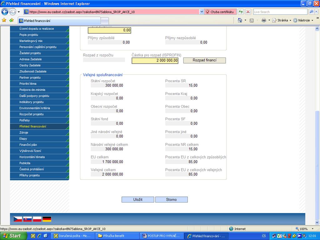
Task: Open Příručka Benefit folder in taskbar
Action: [x=117, y=236]
